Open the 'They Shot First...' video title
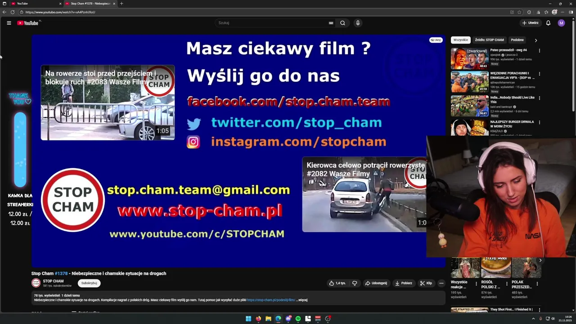 [511, 310]
